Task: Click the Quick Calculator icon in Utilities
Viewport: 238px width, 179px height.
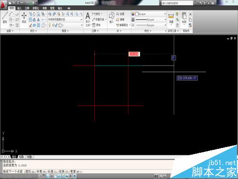Action: coord(178,25)
